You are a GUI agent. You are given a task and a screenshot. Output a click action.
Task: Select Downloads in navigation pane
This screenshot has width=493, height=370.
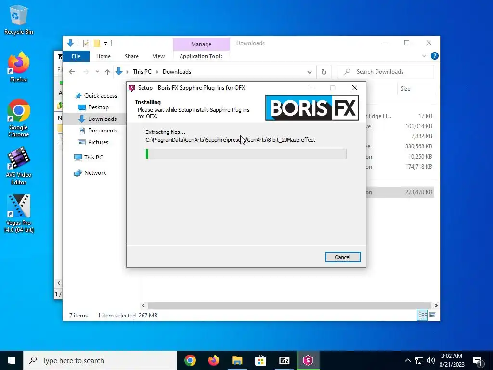pos(97,119)
